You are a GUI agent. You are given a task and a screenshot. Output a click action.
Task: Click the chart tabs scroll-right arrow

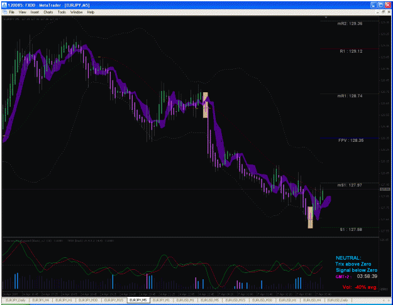[389, 300]
